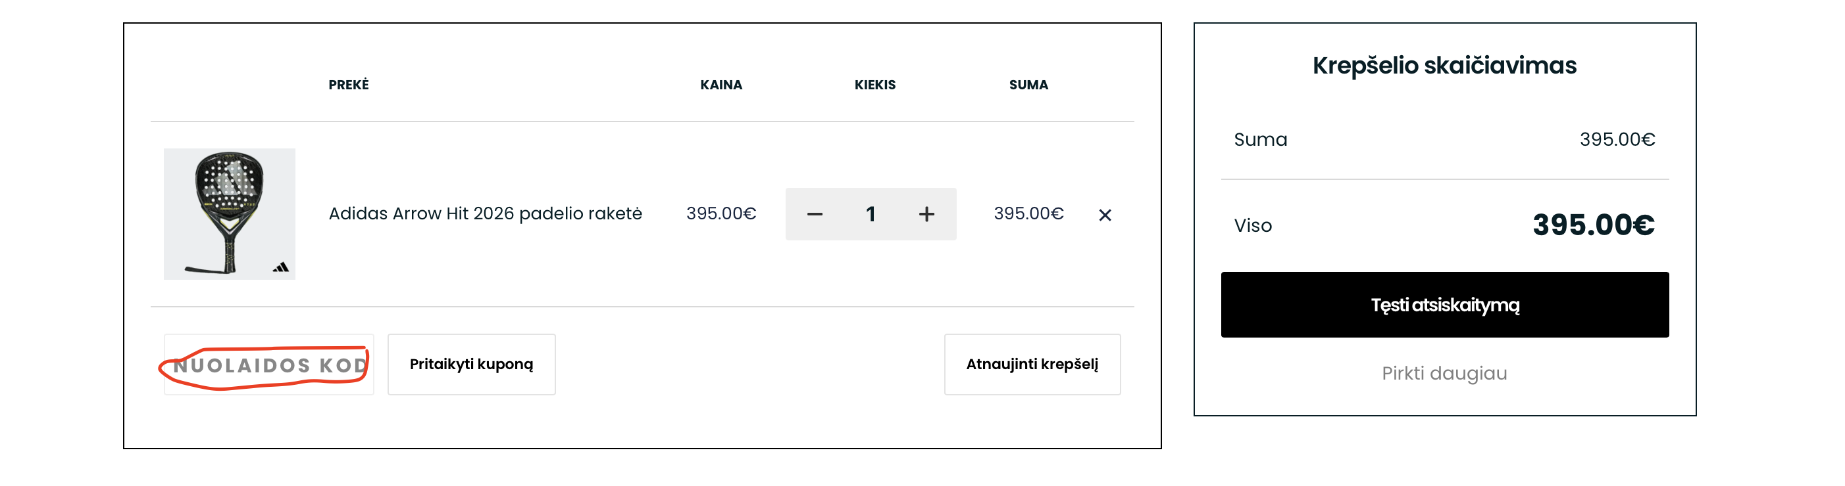1845x486 pixels.
Task: Remove the Adidas racket from cart
Action: point(1104,215)
